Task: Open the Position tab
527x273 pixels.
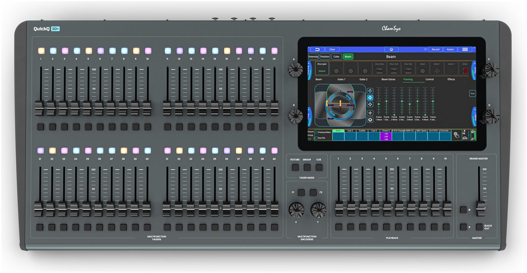Action: point(325,57)
